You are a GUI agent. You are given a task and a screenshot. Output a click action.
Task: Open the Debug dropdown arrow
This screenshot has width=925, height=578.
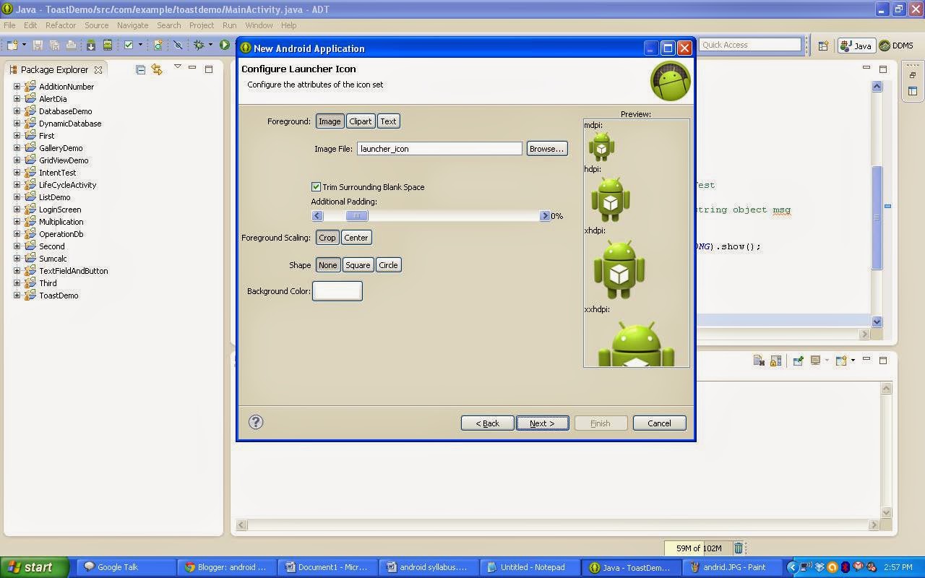click(x=210, y=45)
